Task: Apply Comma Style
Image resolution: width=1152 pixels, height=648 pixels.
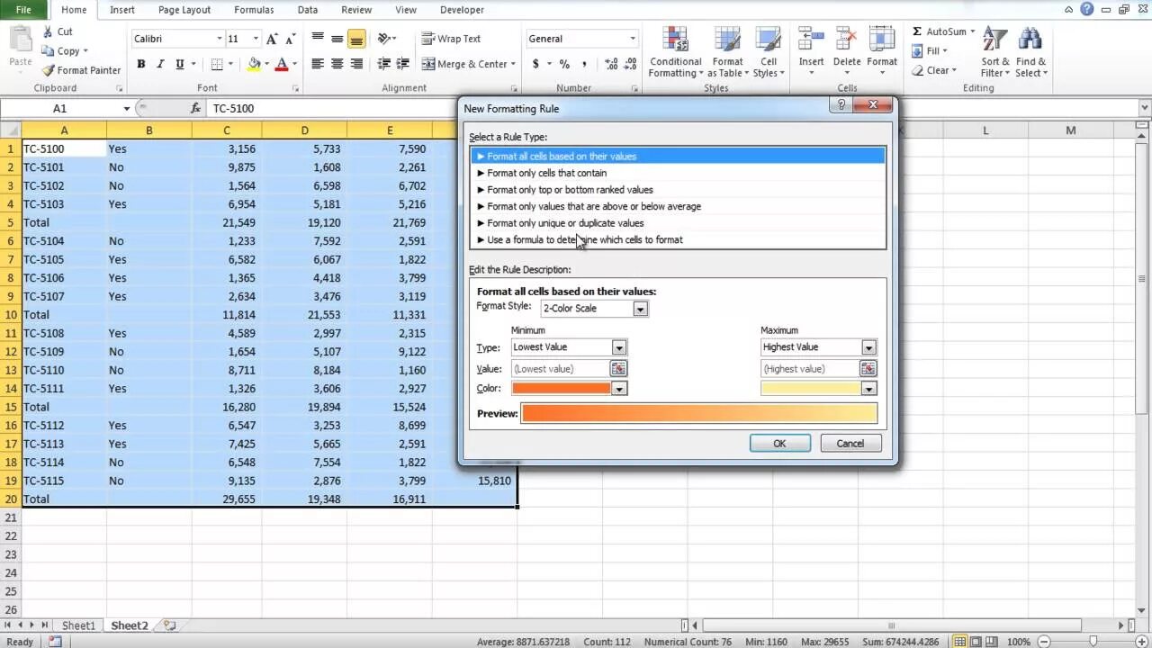Action: click(584, 64)
